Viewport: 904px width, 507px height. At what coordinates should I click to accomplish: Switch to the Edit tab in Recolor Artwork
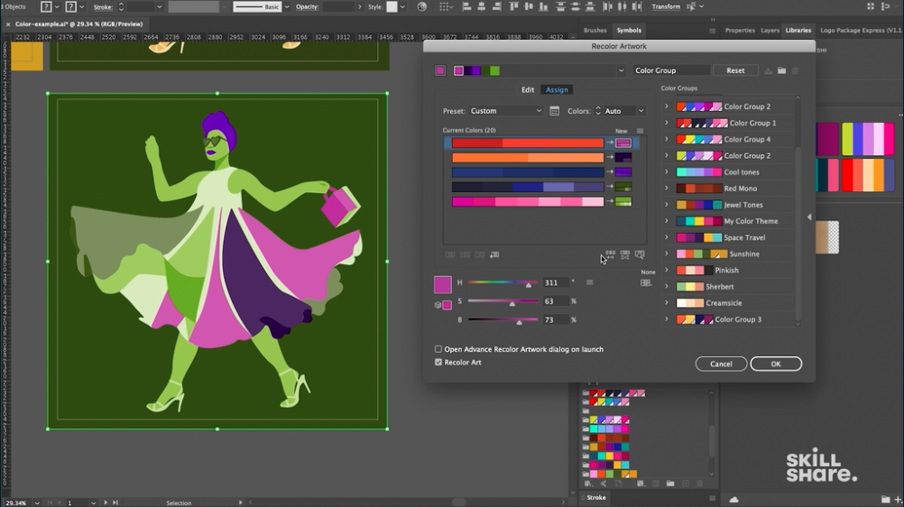point(528,90)
